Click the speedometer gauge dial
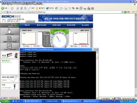This screenshot has height=103, width=137. point(59,40)
